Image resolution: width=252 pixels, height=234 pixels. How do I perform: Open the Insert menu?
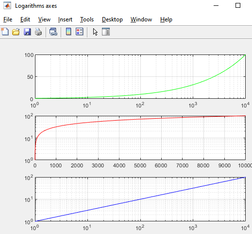tap(65, 19)
